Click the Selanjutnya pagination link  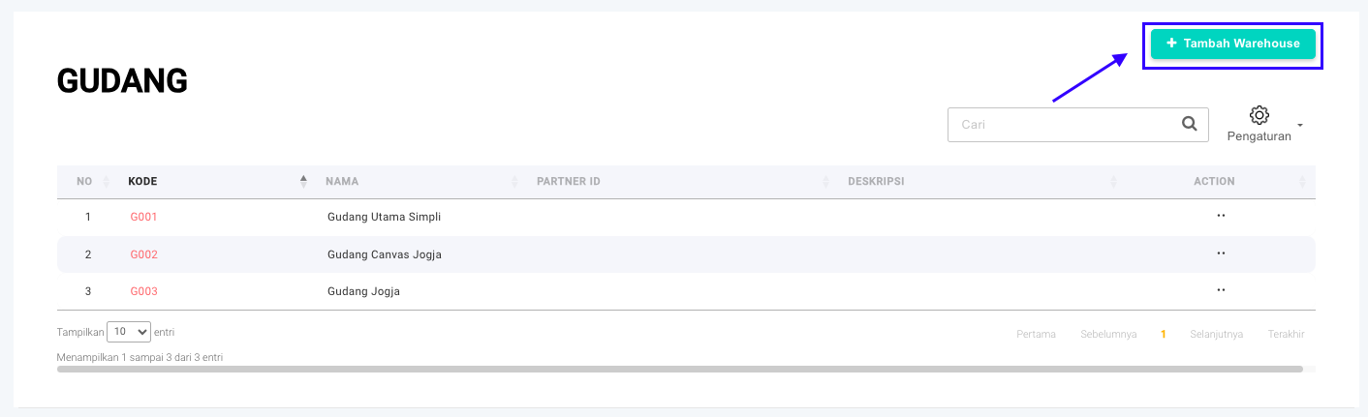click(x=1216, y=335)
